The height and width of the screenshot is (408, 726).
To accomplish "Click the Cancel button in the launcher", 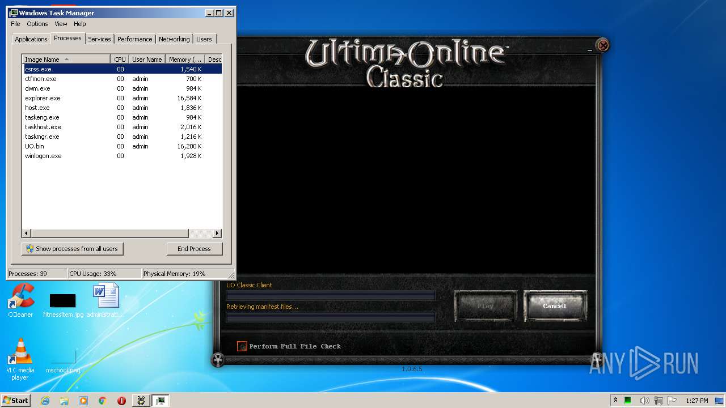I will pos(555,306).
